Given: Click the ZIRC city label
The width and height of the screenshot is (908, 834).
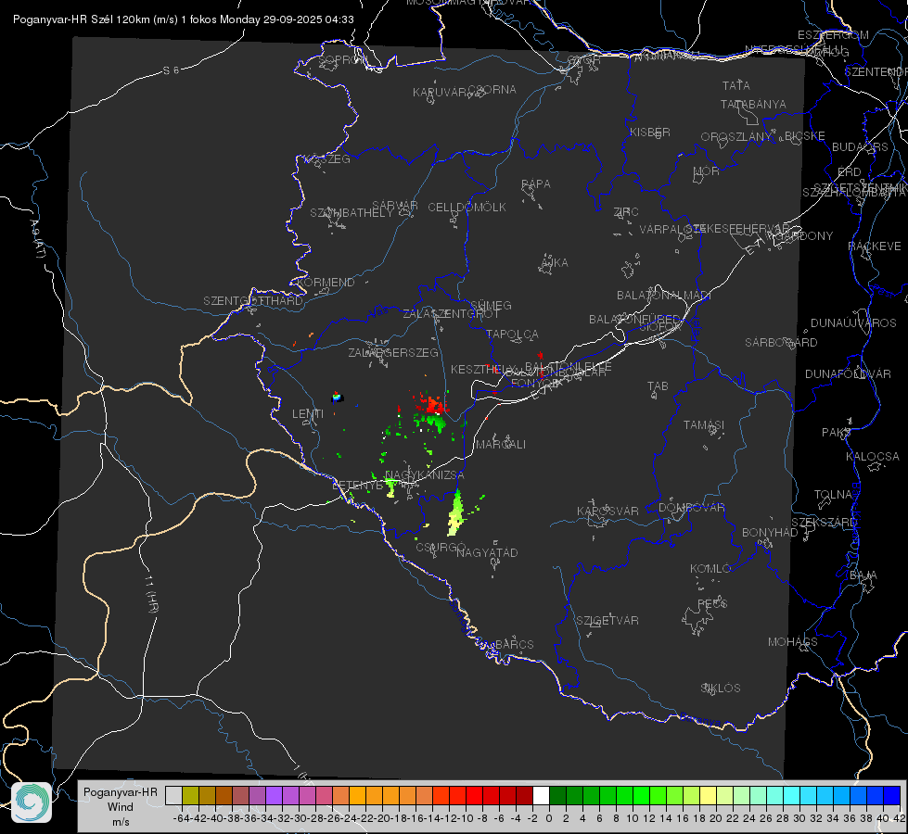Looking at the screenshot, I should pyautogui.click(x=625, y=212).
